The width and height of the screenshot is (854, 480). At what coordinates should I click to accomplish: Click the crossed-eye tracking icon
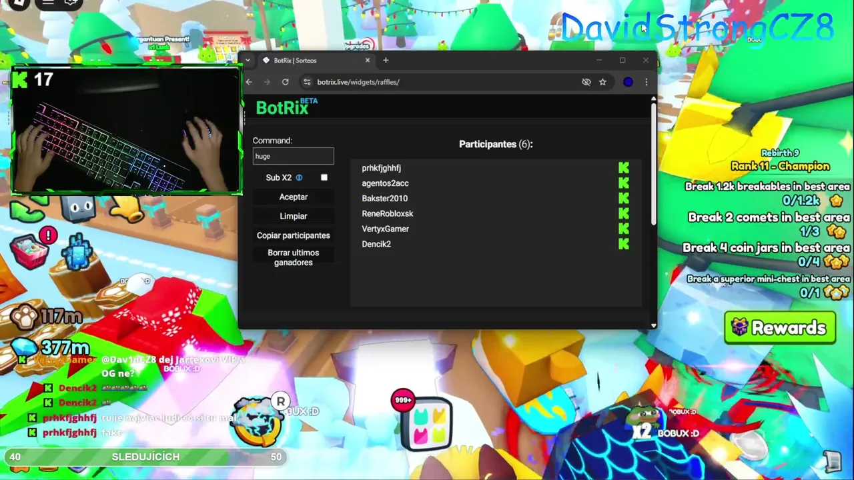(586, 82)
